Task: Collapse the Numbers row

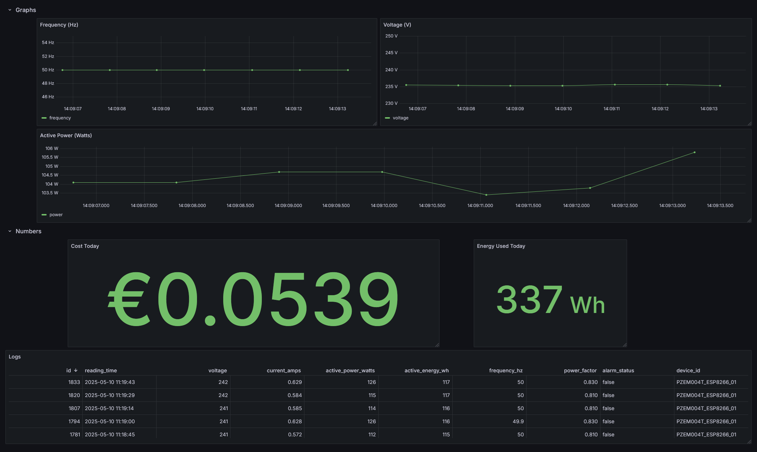Action: coord(9,231)
